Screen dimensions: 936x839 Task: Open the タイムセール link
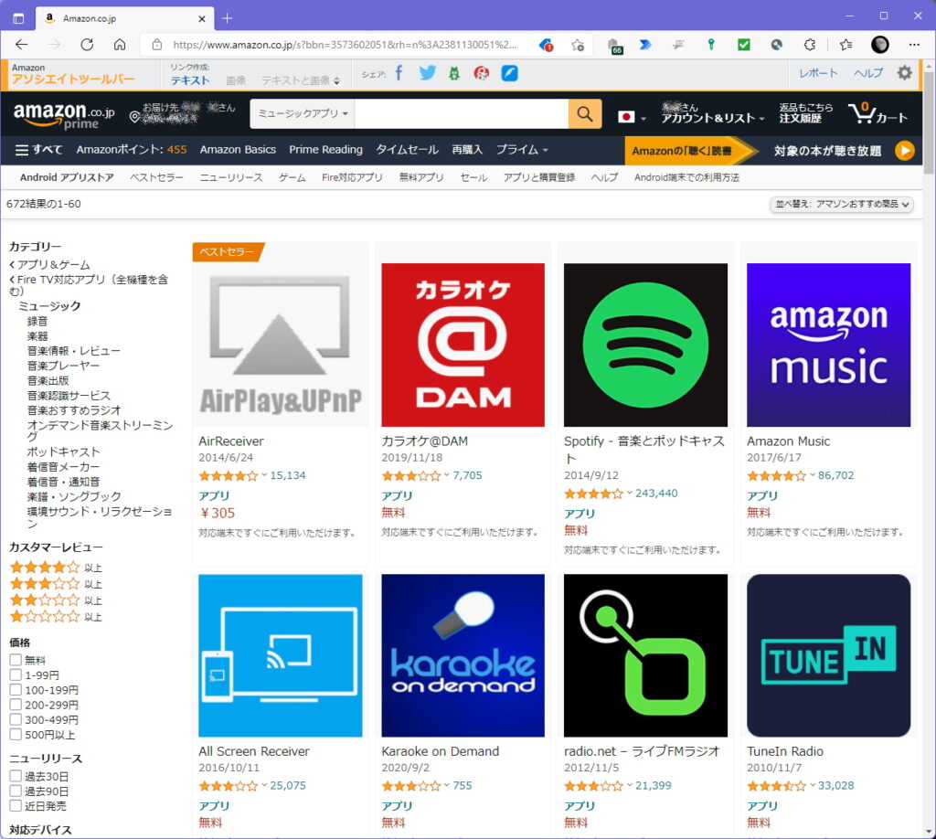click(x=407, y=150)
